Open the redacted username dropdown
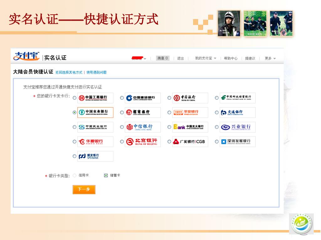 pos(139,58)
